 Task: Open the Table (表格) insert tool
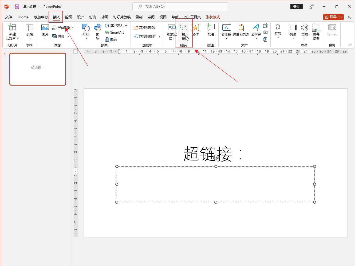coord(30,31)
